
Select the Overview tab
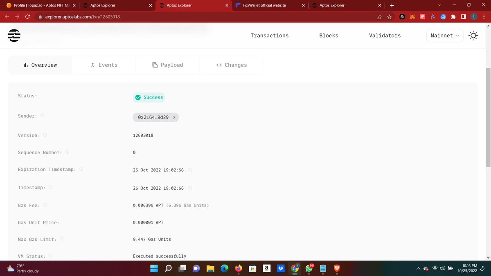[x=40, y=65]
